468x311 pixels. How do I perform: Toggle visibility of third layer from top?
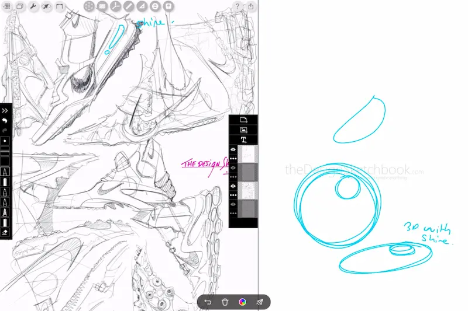tap(233, 186)
